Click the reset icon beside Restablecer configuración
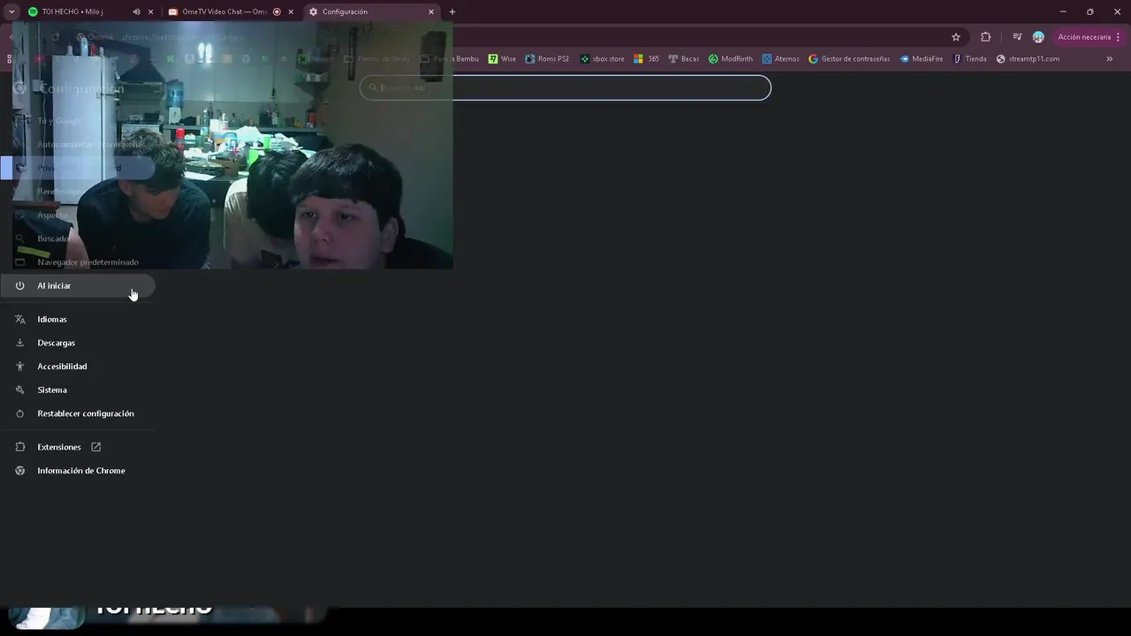The image size is (1131, 636). pyautogui.click(x=19, y=413)
